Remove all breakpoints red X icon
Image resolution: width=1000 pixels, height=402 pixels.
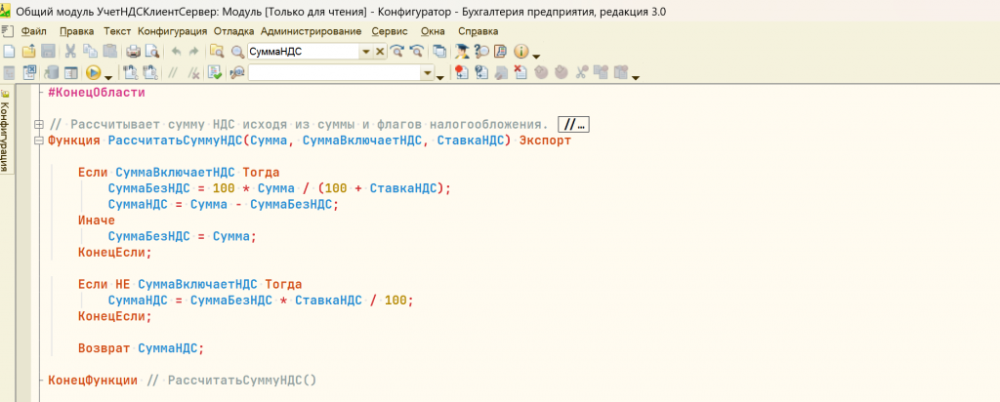coord(521,72)
